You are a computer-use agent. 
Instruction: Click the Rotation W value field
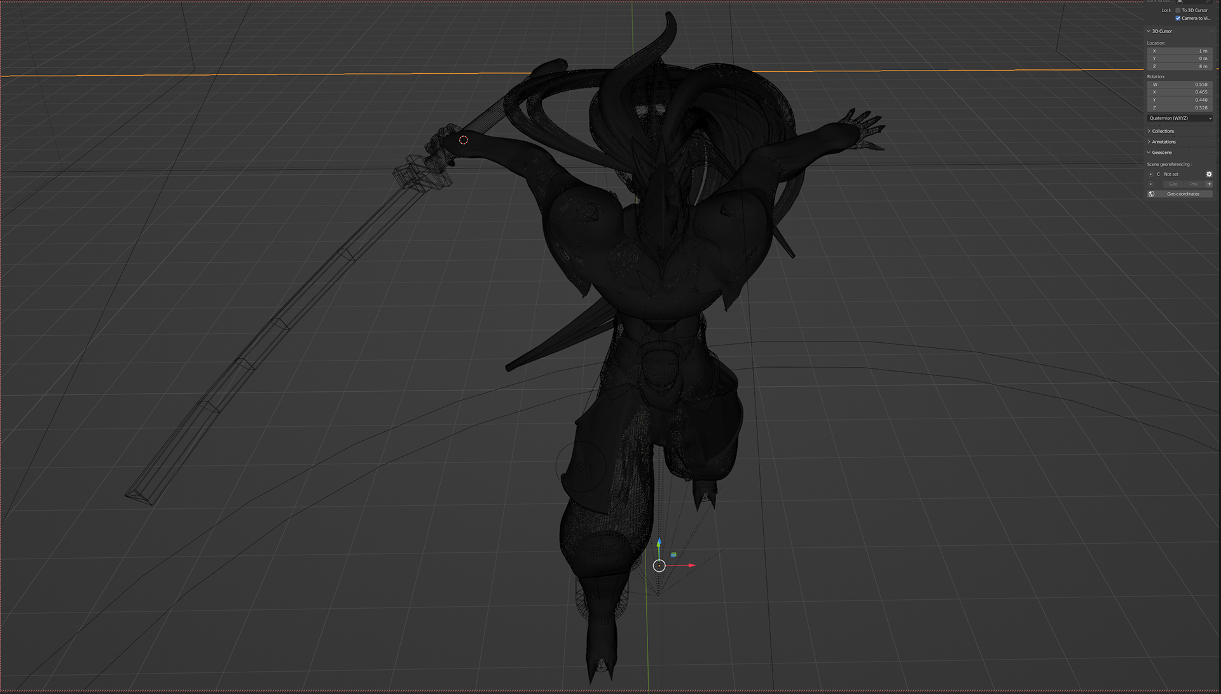pos(1180,85)
